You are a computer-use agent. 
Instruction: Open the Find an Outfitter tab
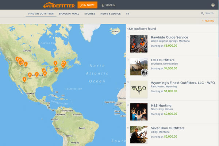tap(41, 14)
